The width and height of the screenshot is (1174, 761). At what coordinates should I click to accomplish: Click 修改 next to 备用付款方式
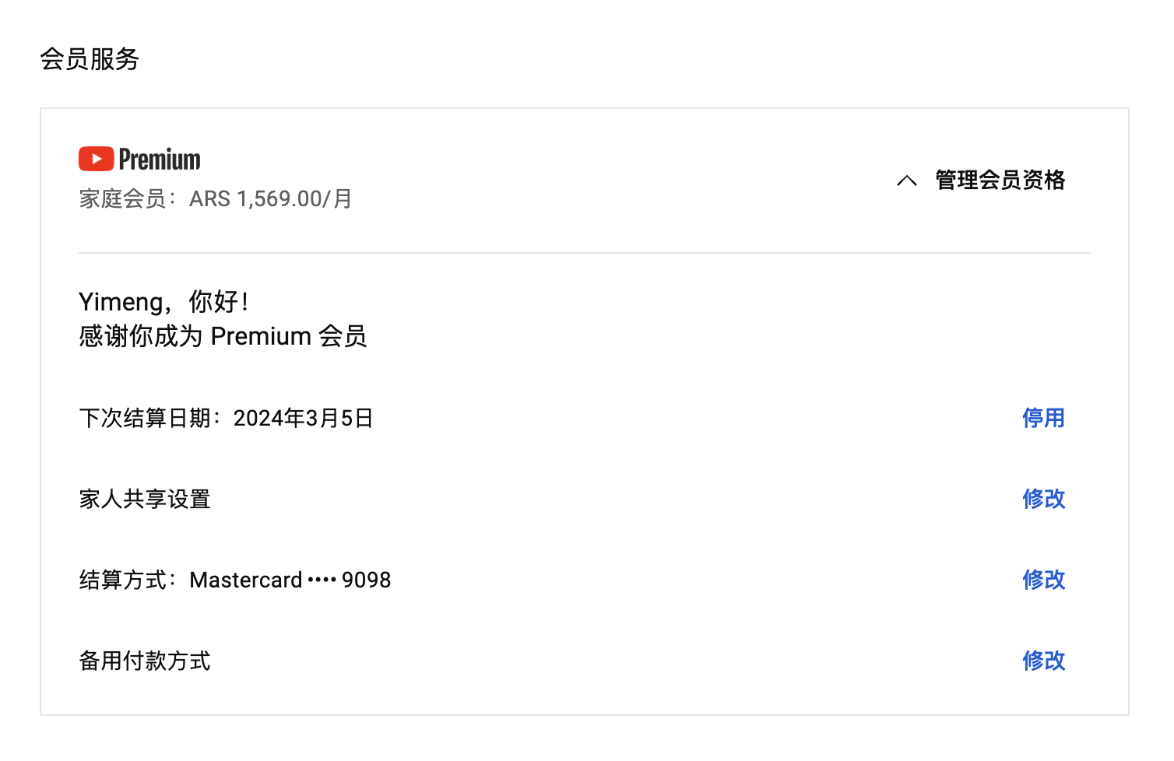[1043, 661]
